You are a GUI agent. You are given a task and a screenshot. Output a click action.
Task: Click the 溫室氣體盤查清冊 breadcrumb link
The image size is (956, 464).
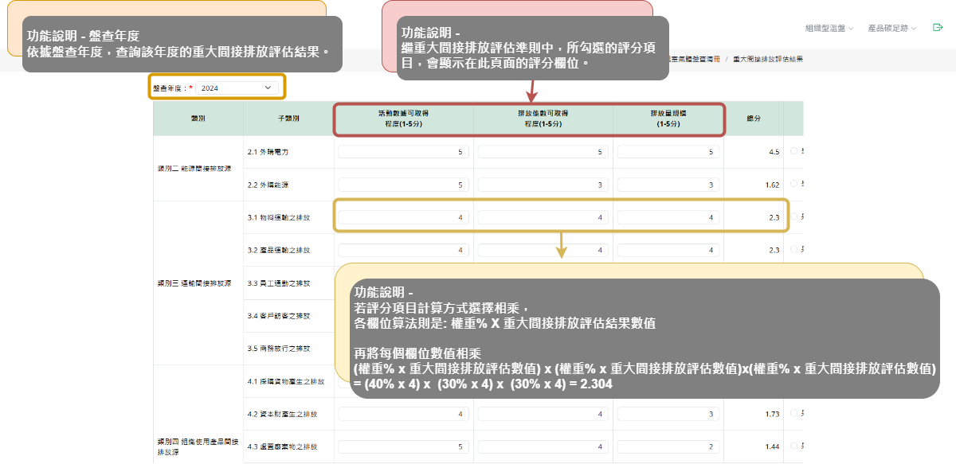(x=692, y=60)
